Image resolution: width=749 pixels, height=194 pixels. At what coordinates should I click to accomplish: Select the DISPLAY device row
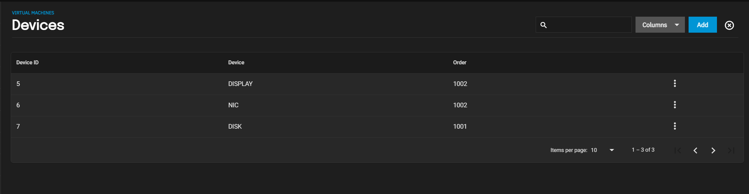tap(240, 84)
